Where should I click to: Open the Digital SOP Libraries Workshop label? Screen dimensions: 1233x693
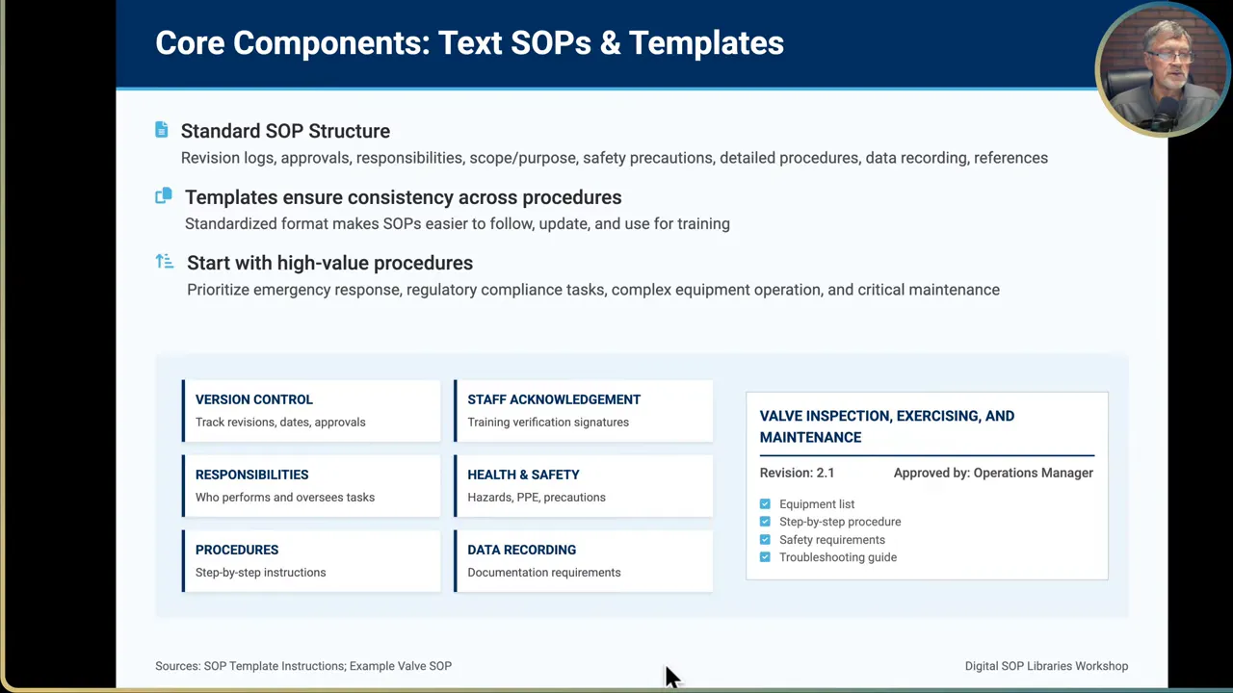point(1046,665)
